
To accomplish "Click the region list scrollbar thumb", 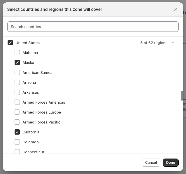I will (182, 95).
